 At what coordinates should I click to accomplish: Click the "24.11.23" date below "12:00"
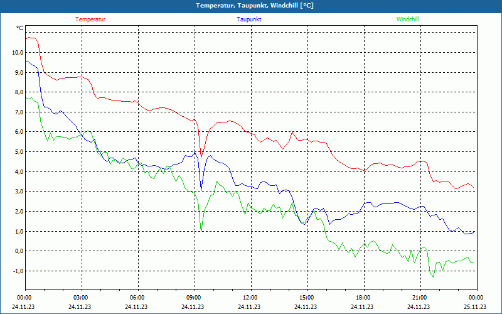[249, 306]
